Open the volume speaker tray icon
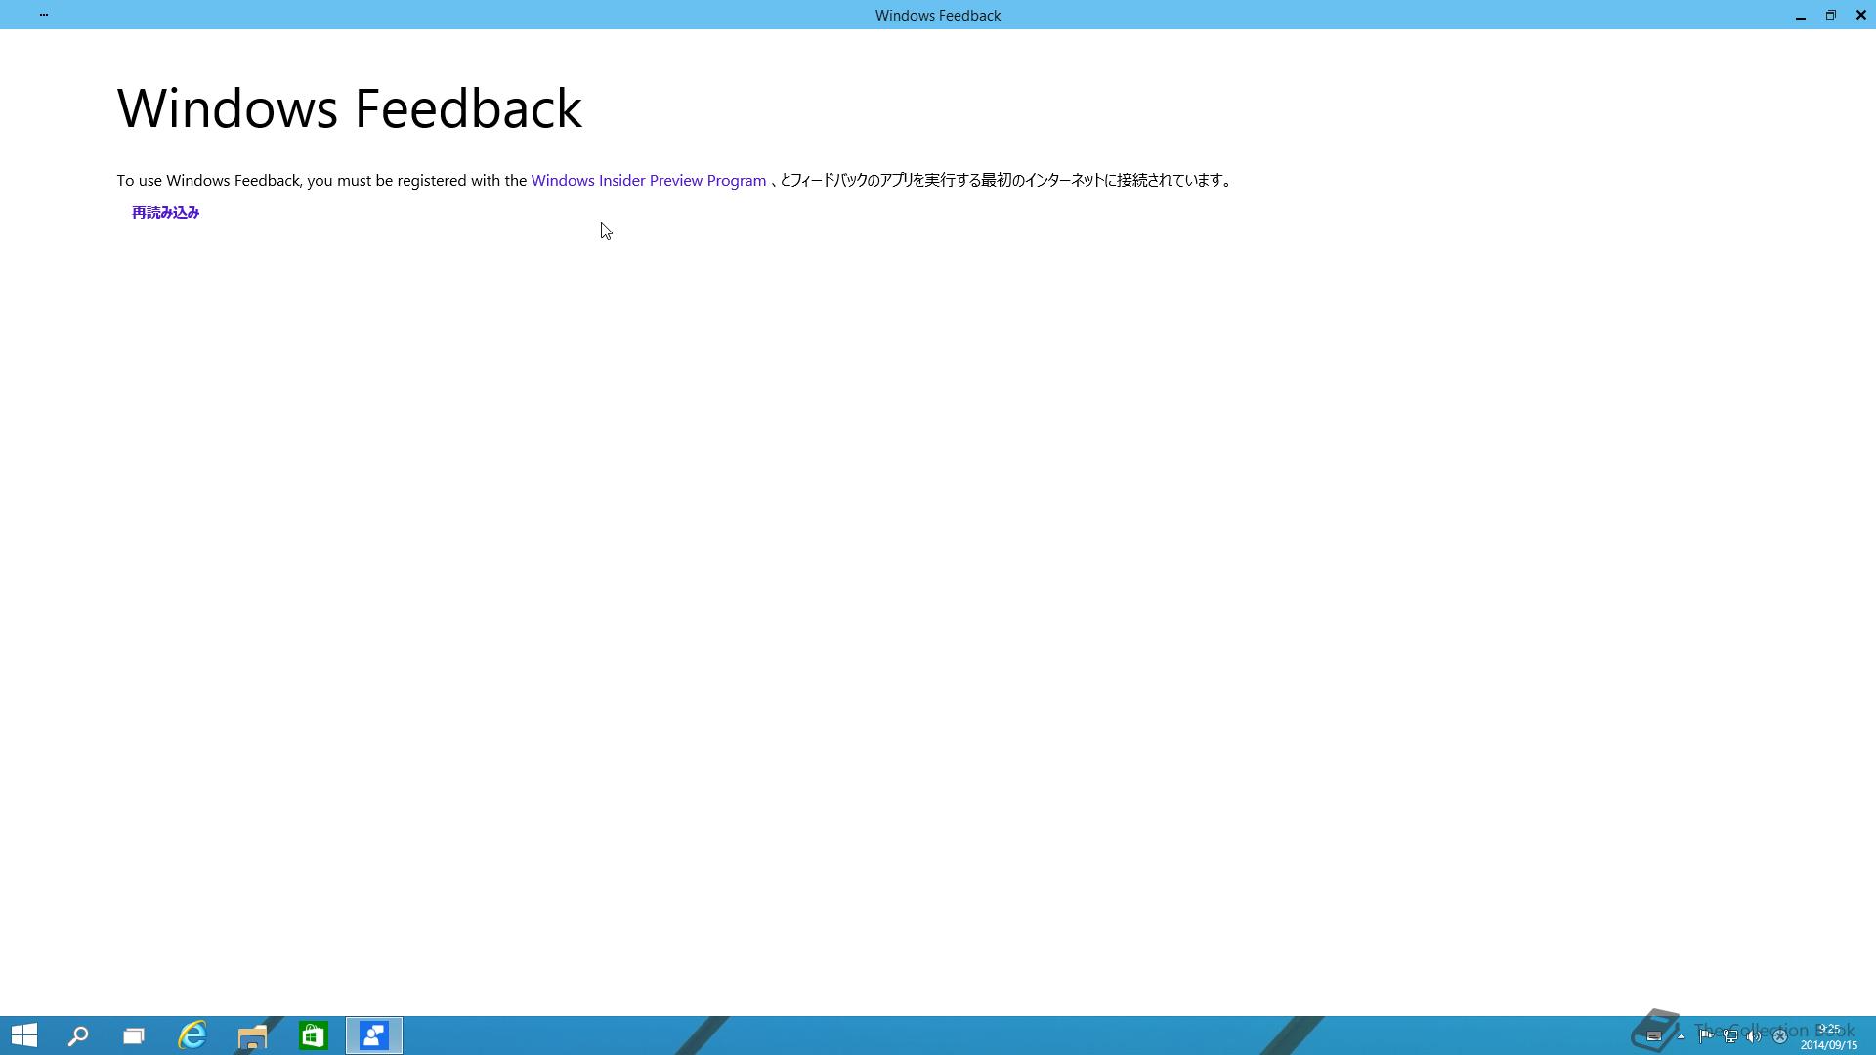Image resolution: width=1876 pixels, height=1055 pixels. coord(1754,1036)
